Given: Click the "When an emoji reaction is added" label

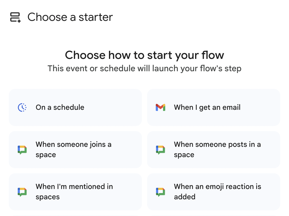Looking at the screenshot, I should [218, 192].
